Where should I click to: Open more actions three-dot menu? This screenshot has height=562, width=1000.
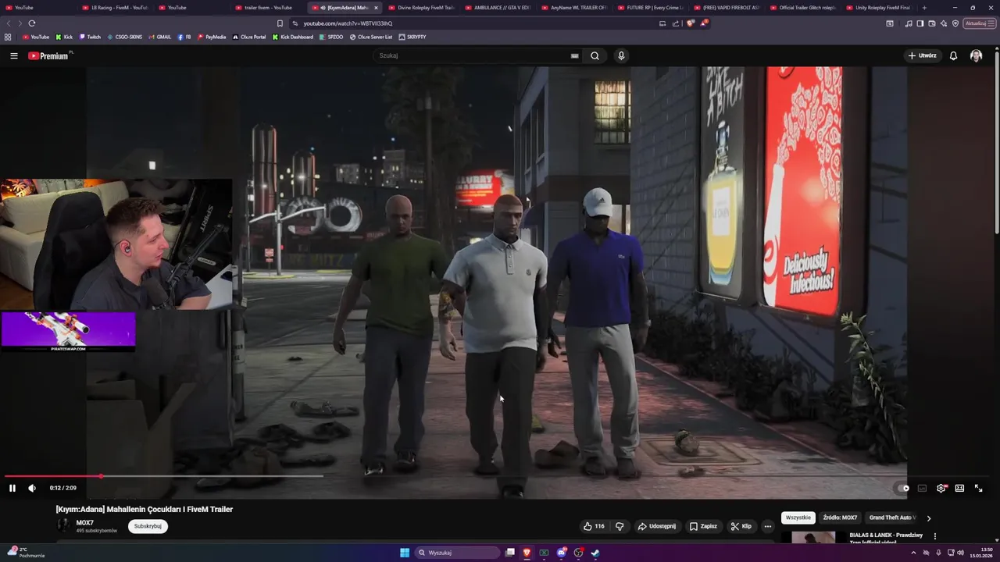point(768,526)
